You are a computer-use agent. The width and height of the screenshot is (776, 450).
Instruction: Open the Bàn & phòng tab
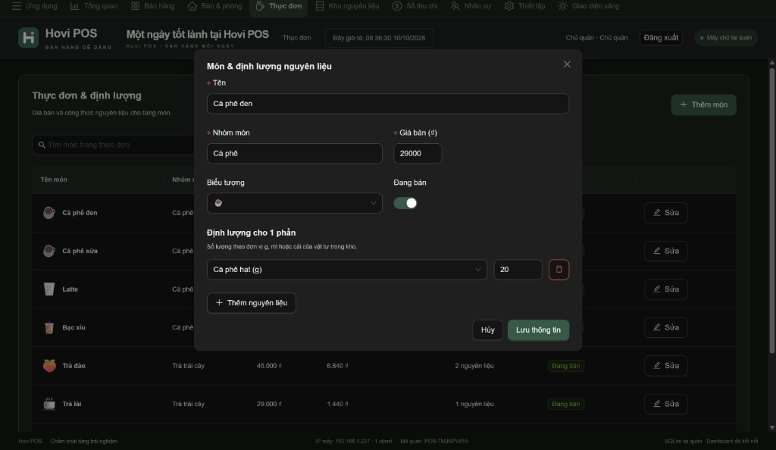tap(214, 6)
